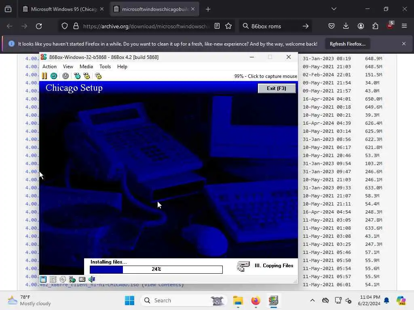Image resolution: width=414 pixels, height=310 pixels.
Task: Show hidden system tray icons chevron
Action: point(313,300)
